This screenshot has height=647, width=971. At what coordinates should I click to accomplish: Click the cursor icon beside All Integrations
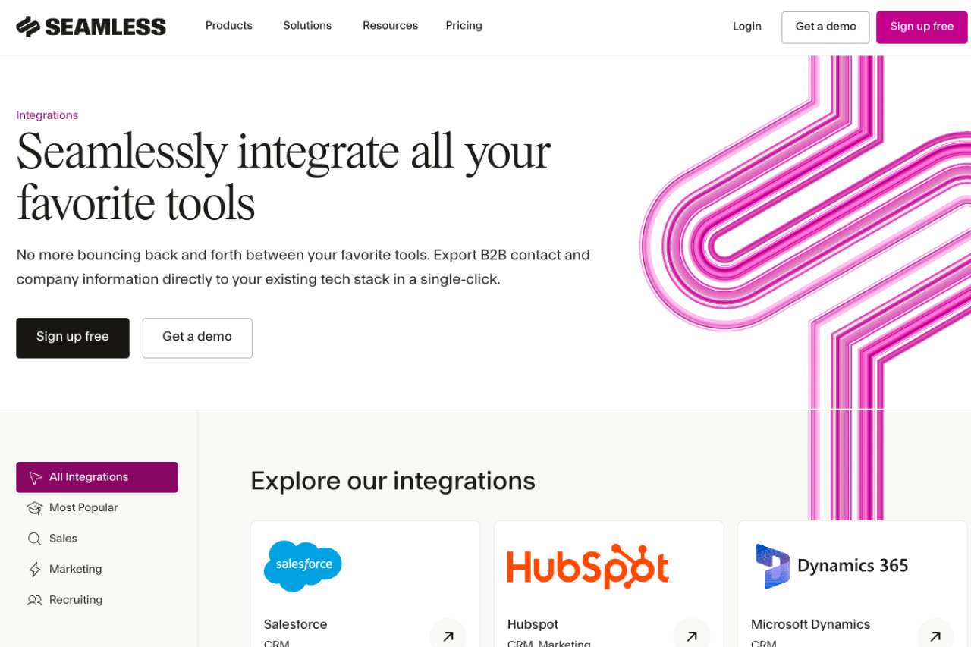pyautogui.click(x=35, y=478)
